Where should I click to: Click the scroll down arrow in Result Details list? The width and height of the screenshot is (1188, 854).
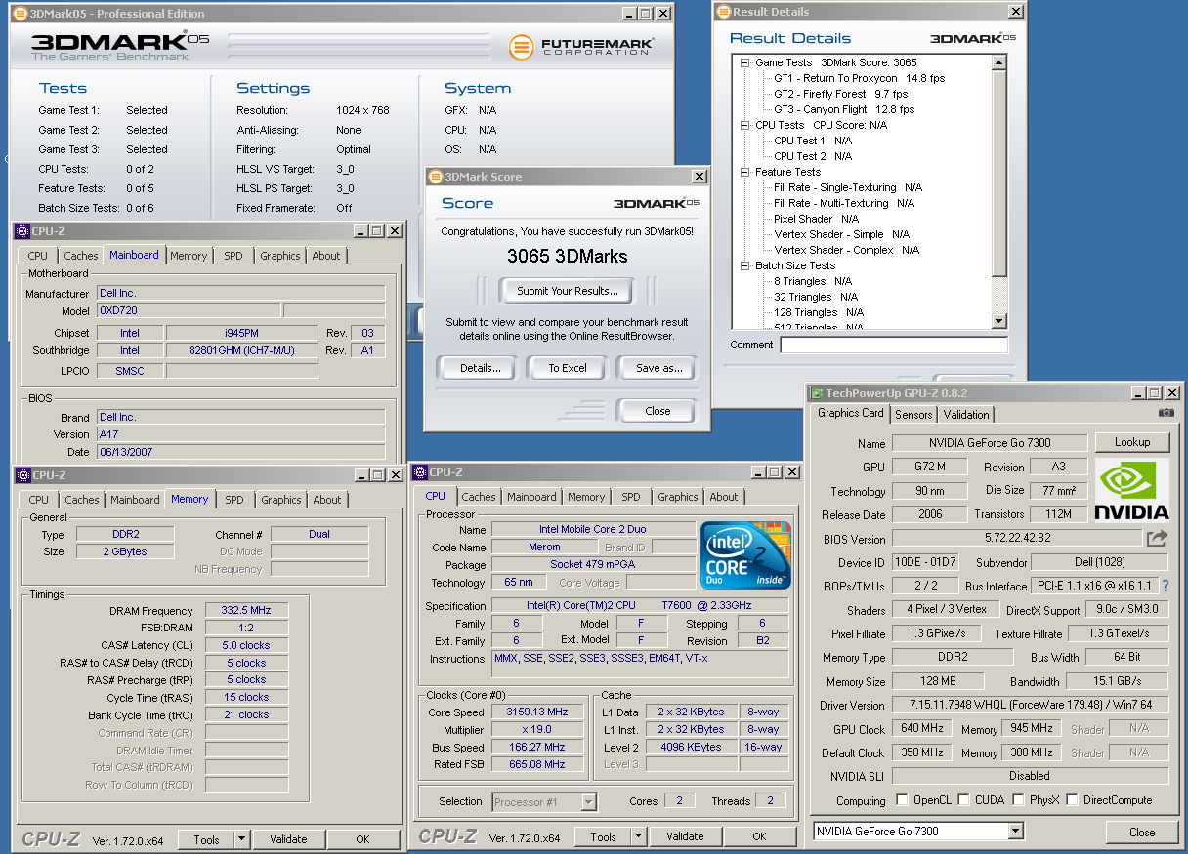tap(998, 320)
